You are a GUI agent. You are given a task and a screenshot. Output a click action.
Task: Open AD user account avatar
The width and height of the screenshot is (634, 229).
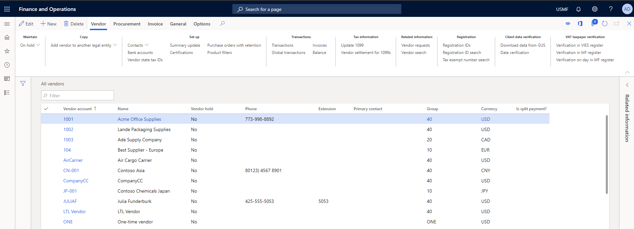click(627, 9)
